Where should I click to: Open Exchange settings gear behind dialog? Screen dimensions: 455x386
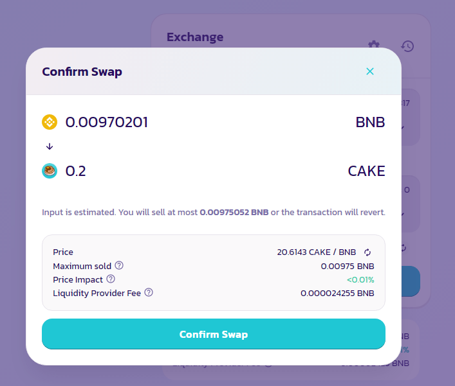(x=374, y=46)
